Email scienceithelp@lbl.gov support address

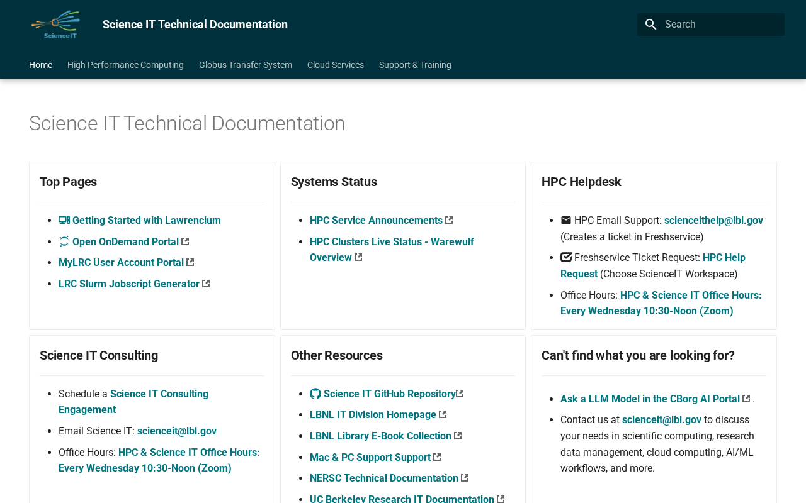[713, 221]
